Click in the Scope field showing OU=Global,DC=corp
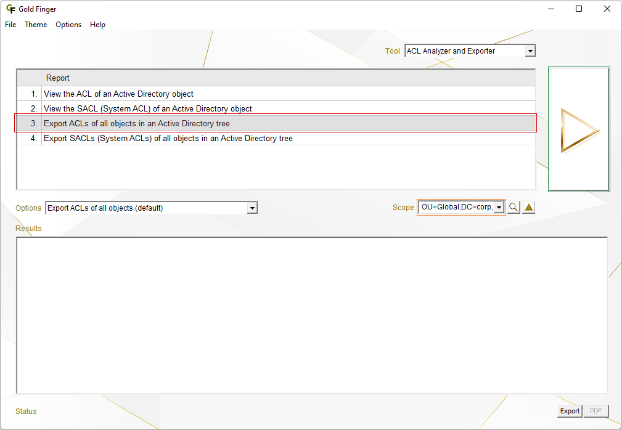Viewport: 622px width, 430px height. click(x=457, y=207)
